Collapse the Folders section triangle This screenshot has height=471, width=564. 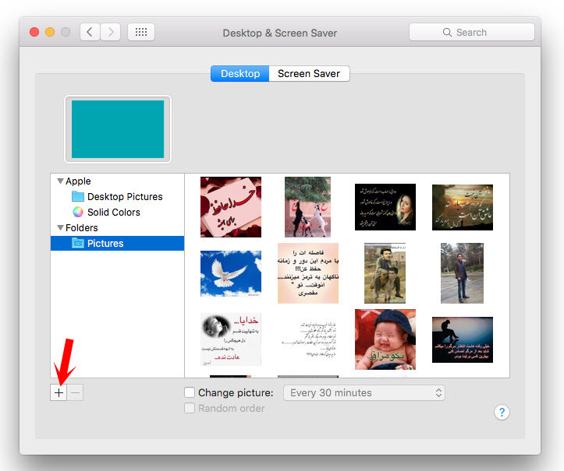point(60,228)
